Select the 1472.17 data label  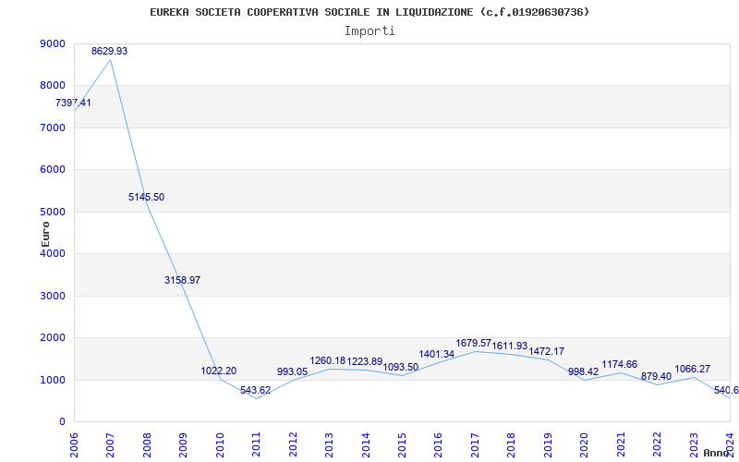pos(547,351)
